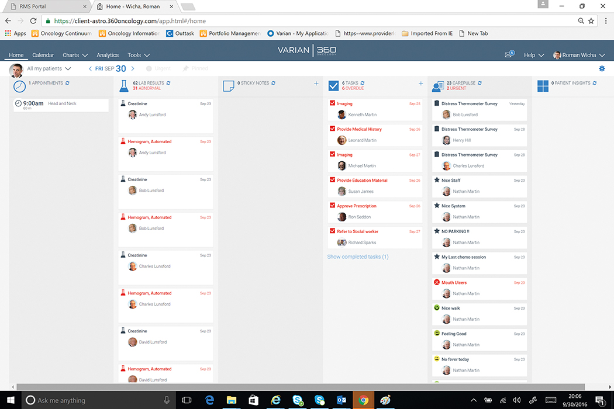Mark Provide Medical History task complete

[332, 129]
